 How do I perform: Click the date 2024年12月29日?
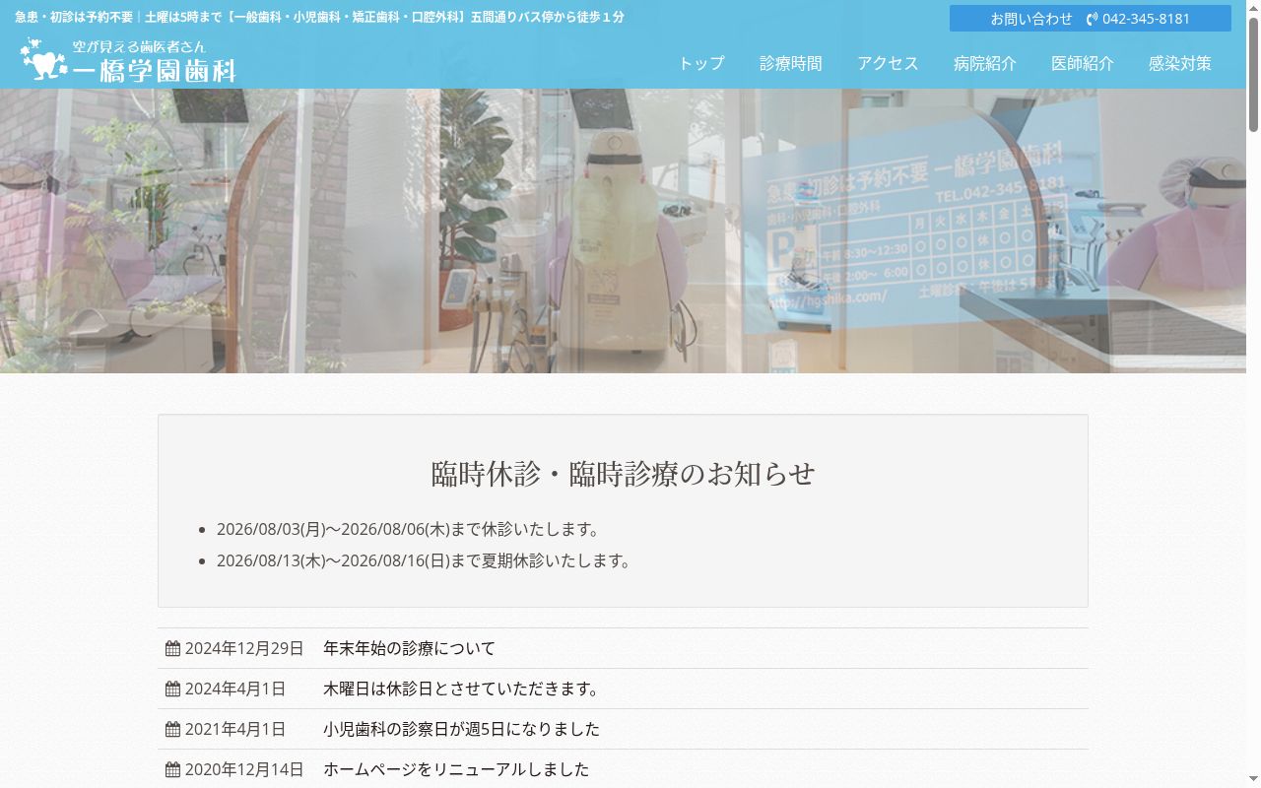tap(244, 648)
